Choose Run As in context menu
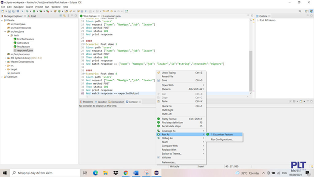Screen dimensions: 314x177 click(181, 134)
